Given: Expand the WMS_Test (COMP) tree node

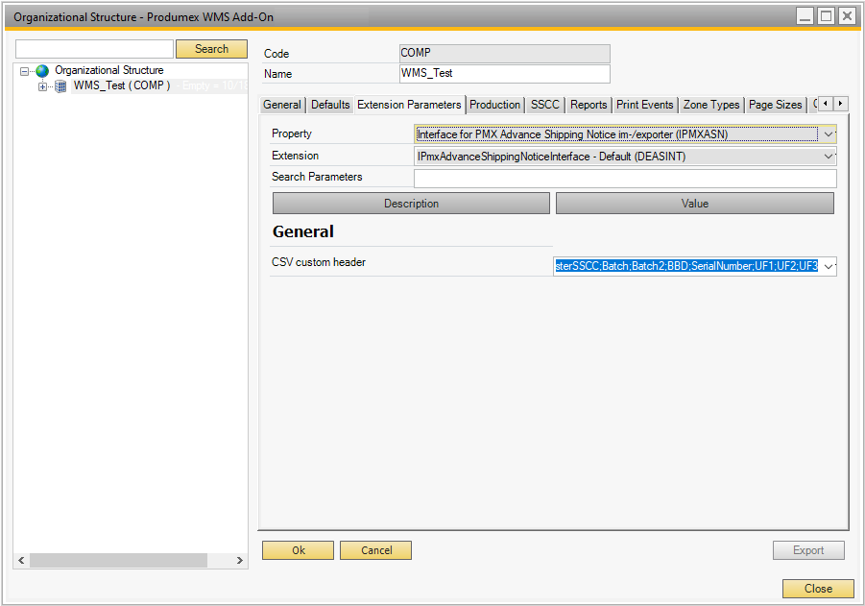Looking at the screenshot, I should click(42, 86).
